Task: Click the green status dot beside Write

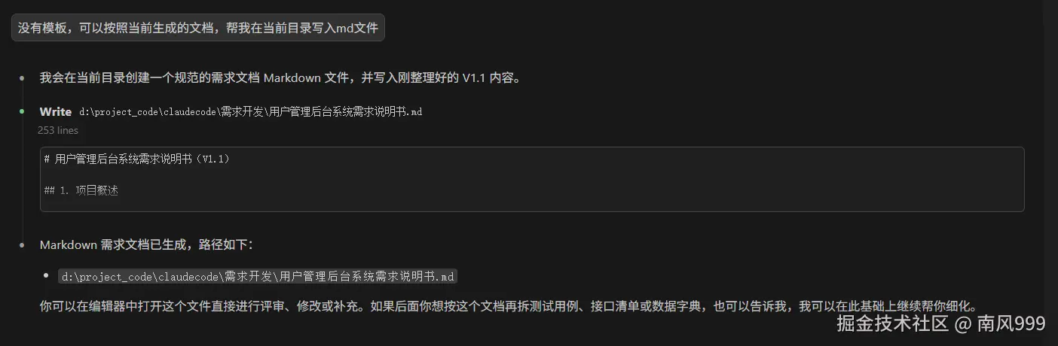Action: [22, 111]
